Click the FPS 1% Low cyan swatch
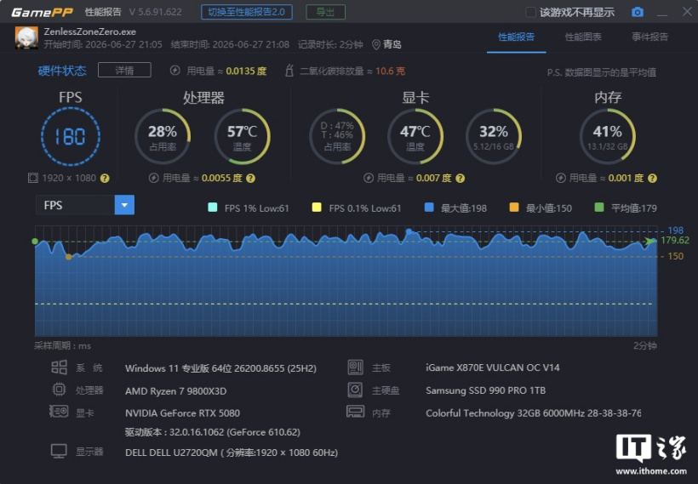The width and height of the screenshot is (698, 484). click(213, 208)
